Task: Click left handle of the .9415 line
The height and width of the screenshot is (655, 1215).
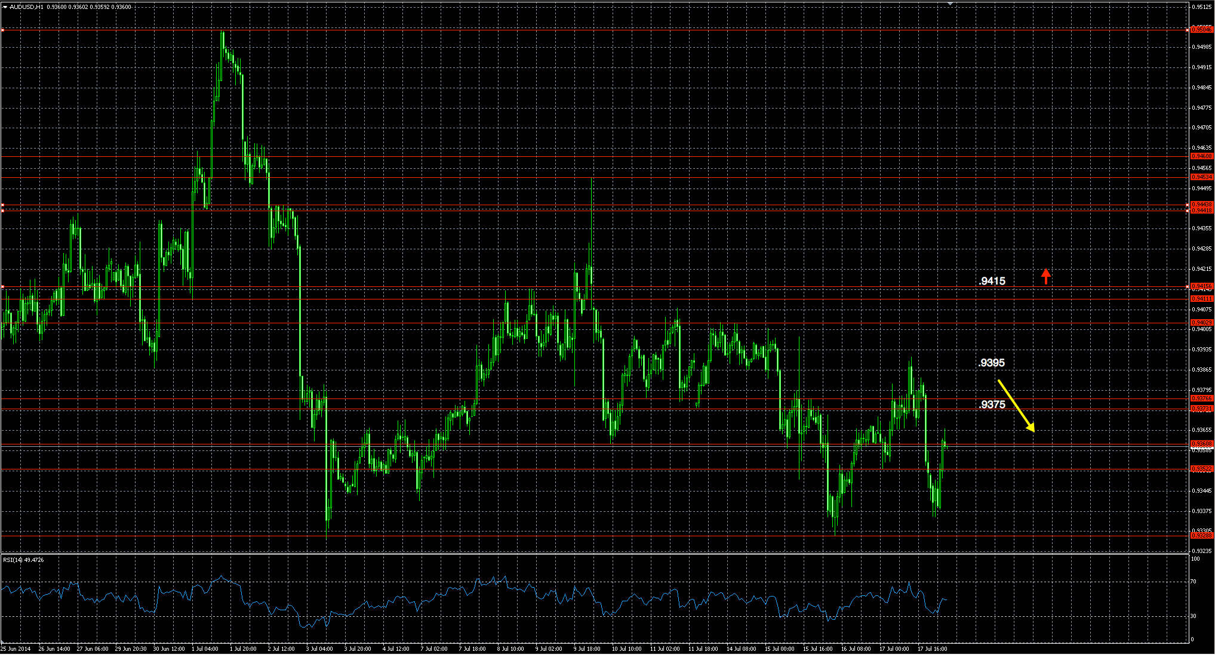Action: point(2,287)
